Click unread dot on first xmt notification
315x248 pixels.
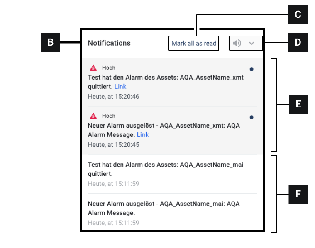pyautogui.click(x=252, y=69)
